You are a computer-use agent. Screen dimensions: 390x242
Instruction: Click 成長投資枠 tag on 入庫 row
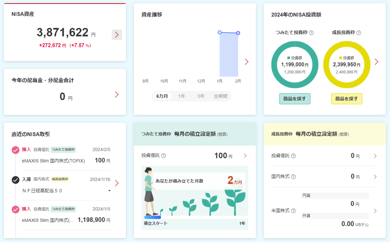[60, 179]
